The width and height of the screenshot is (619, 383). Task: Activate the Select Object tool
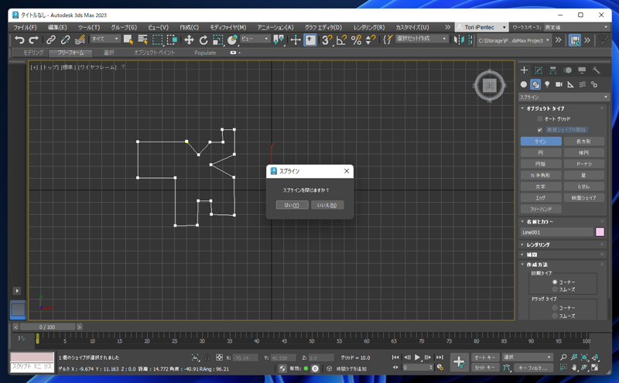[x=128, y=40]
